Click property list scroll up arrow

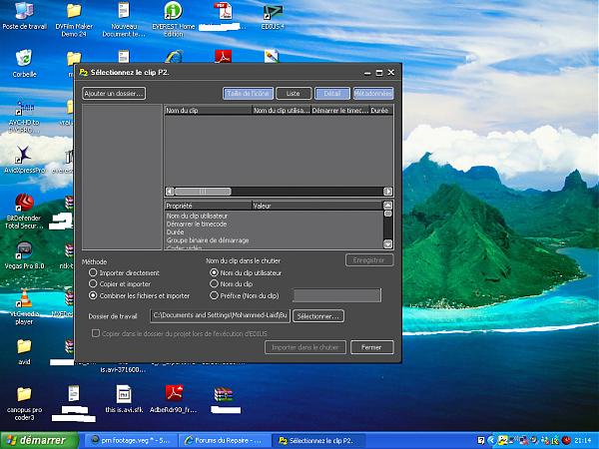point(387,205)
